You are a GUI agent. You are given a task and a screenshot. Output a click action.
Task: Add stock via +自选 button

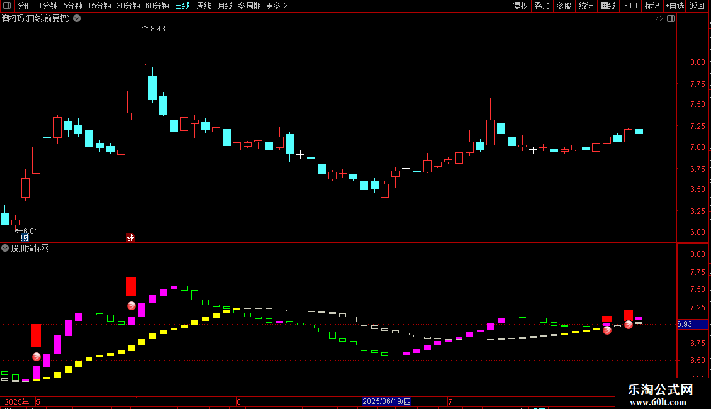(675, 6)
